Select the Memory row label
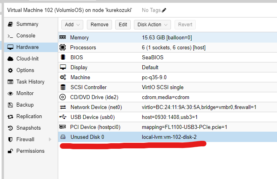 [79, 37]
